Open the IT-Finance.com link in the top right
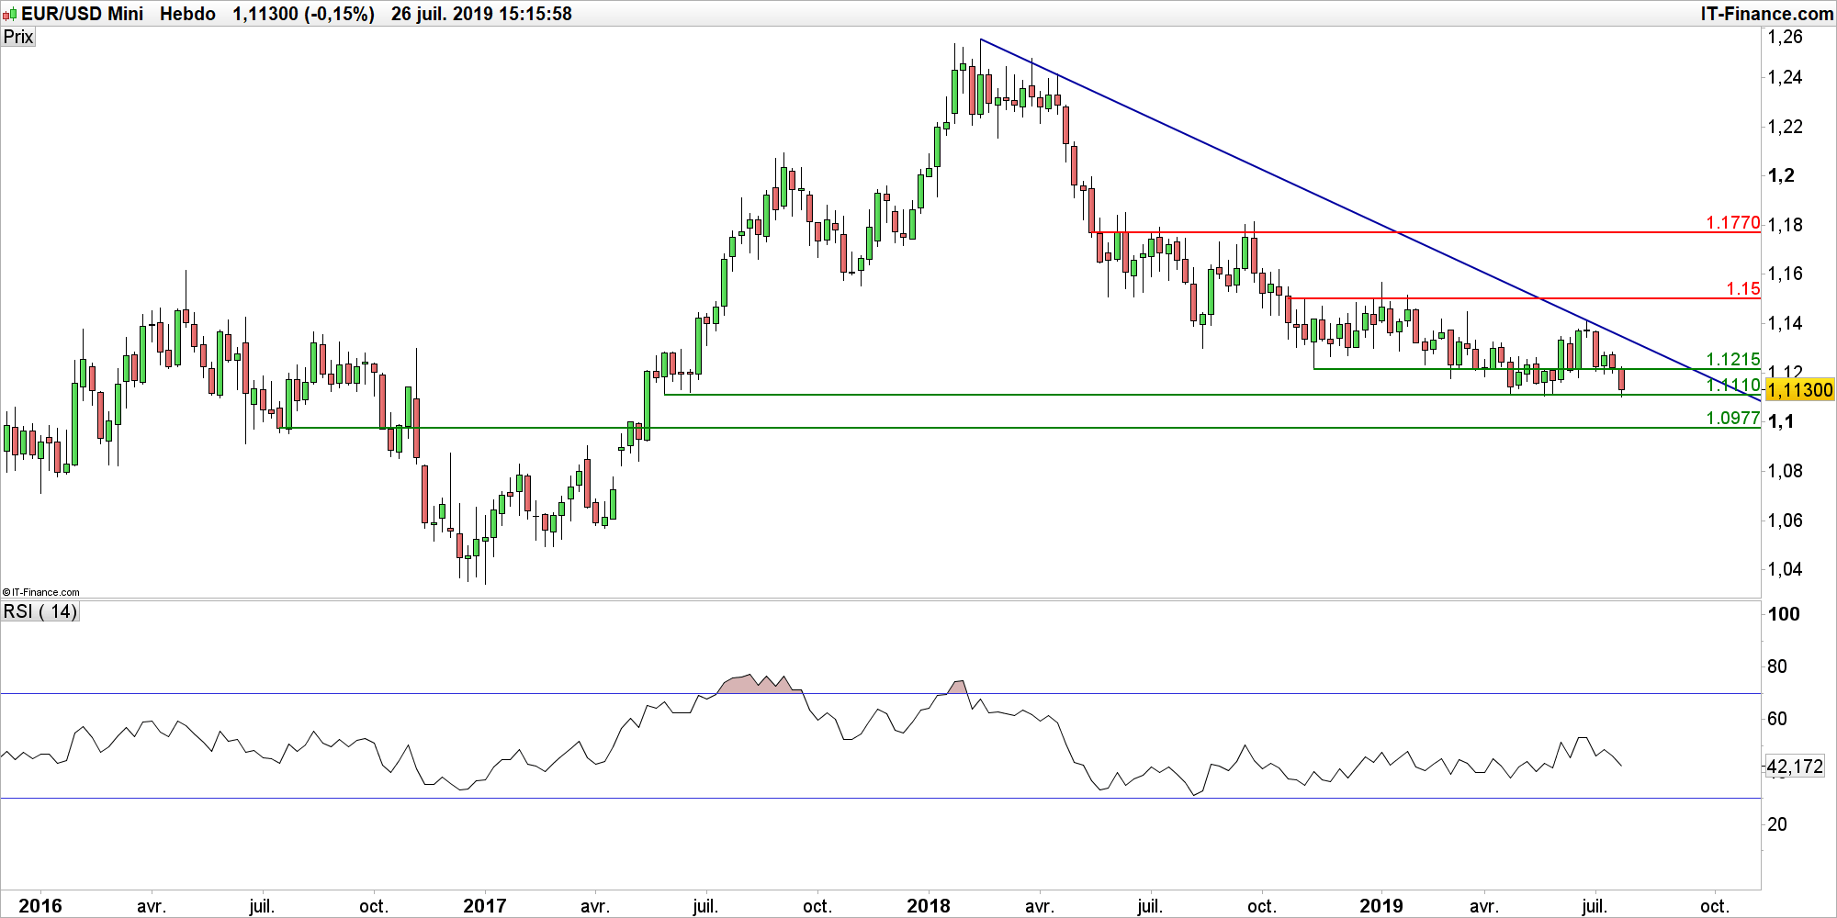The width and height of the screenshot is (1837, 918). (x=1766, y=14)
